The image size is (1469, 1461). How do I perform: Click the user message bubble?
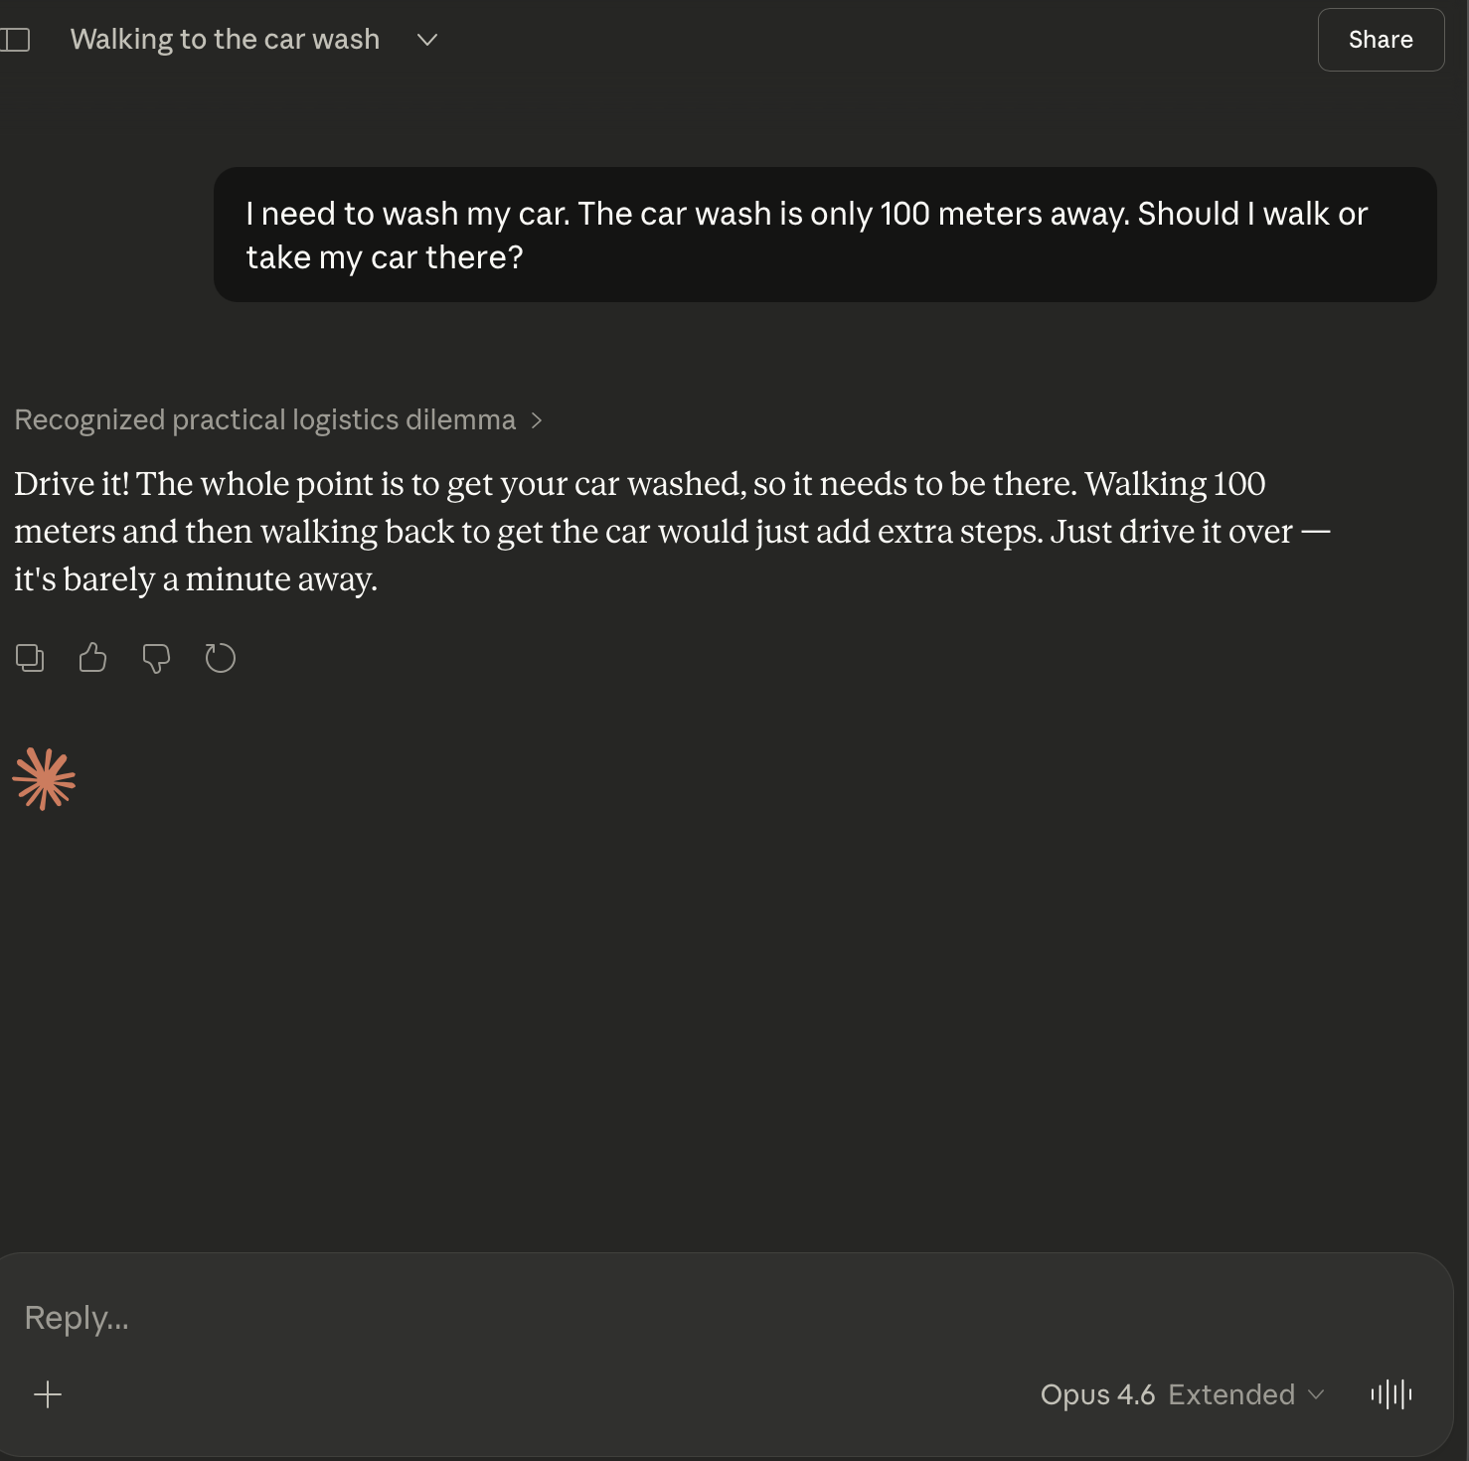824,236
